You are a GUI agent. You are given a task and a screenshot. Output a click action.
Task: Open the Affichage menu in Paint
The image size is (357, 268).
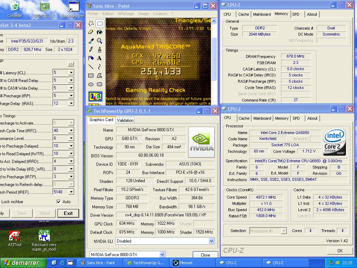pos(126,14)
